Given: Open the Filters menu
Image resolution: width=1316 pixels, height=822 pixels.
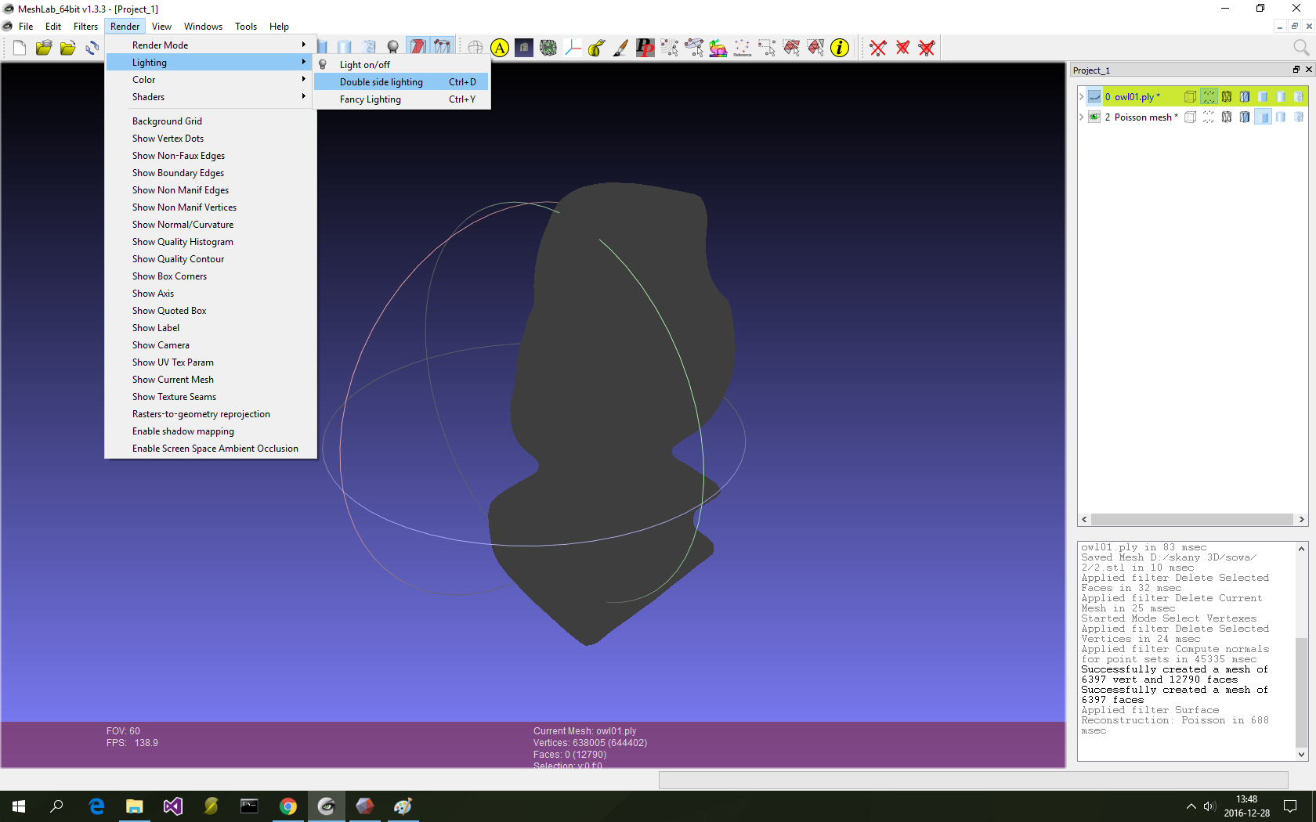Looking at the screenshot, I should pyautogui.click(x=85, y=27).
